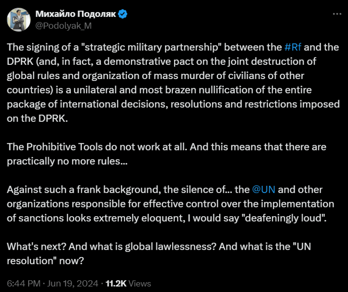Open the 11.2K view count
Viewport: 348px width, 292px height.
(x=116, y=284)
